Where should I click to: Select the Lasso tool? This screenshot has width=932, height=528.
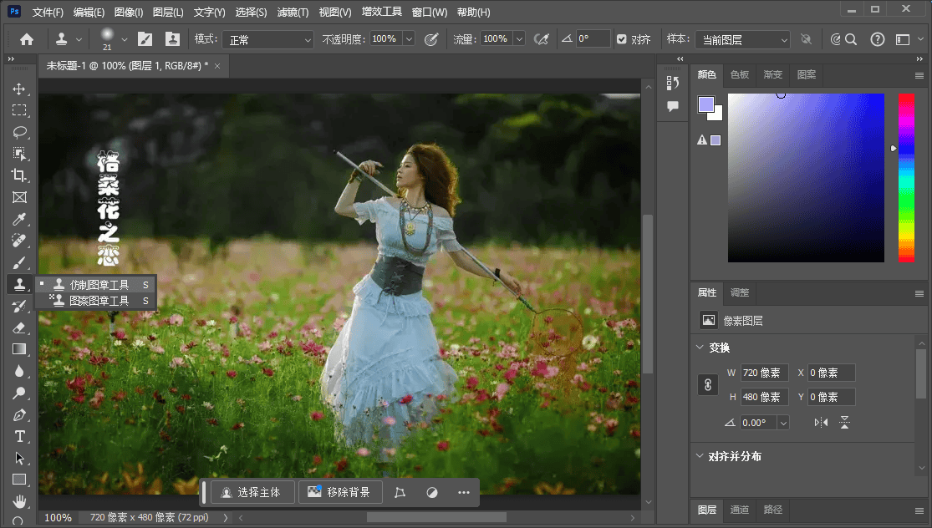coord(19,132)
